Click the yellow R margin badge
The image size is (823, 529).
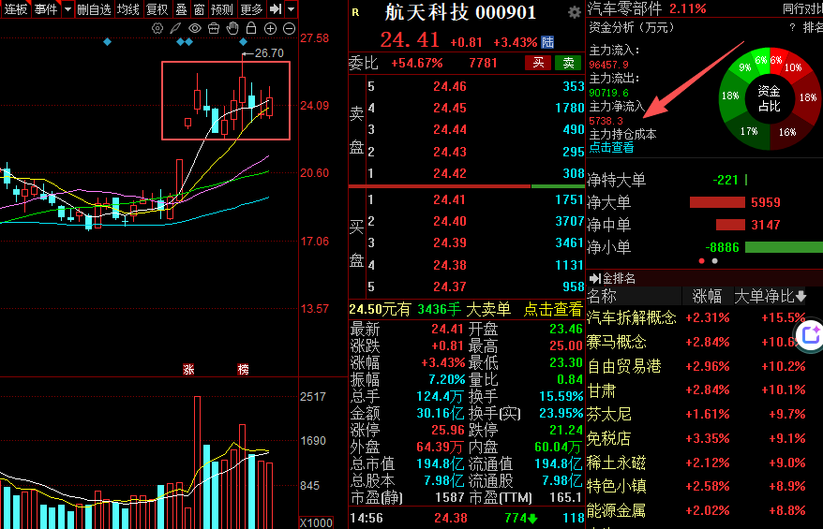tap(355, 12)
